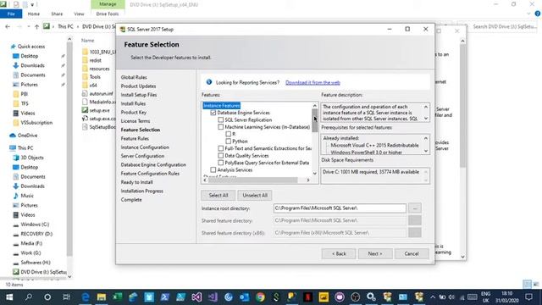Click prerequisites box down arrow
542x305 pixels.
point(426,151)
